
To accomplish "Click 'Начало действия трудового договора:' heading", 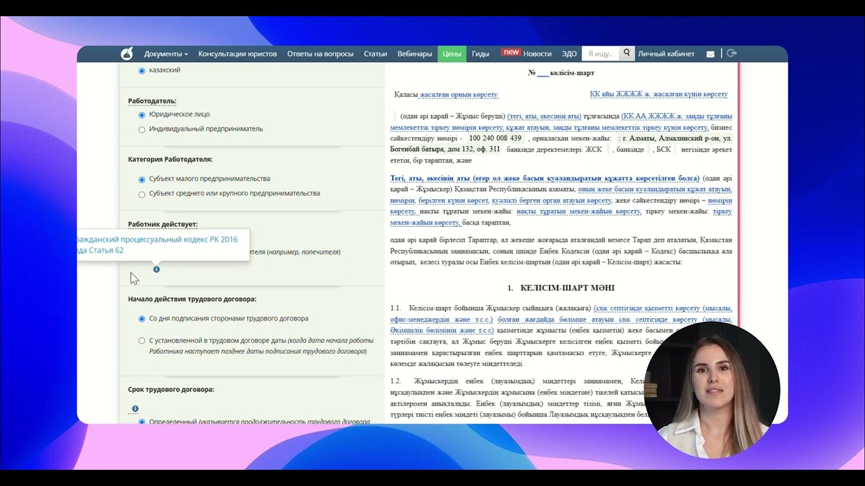I will (x=192, y=299).
